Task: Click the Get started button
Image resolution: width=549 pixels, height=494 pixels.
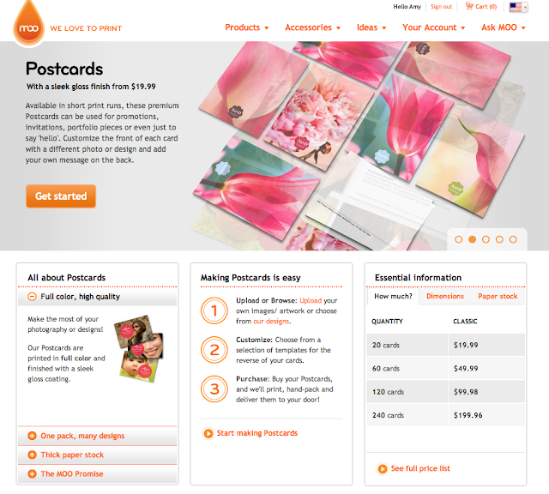Action: coord(61,196)
